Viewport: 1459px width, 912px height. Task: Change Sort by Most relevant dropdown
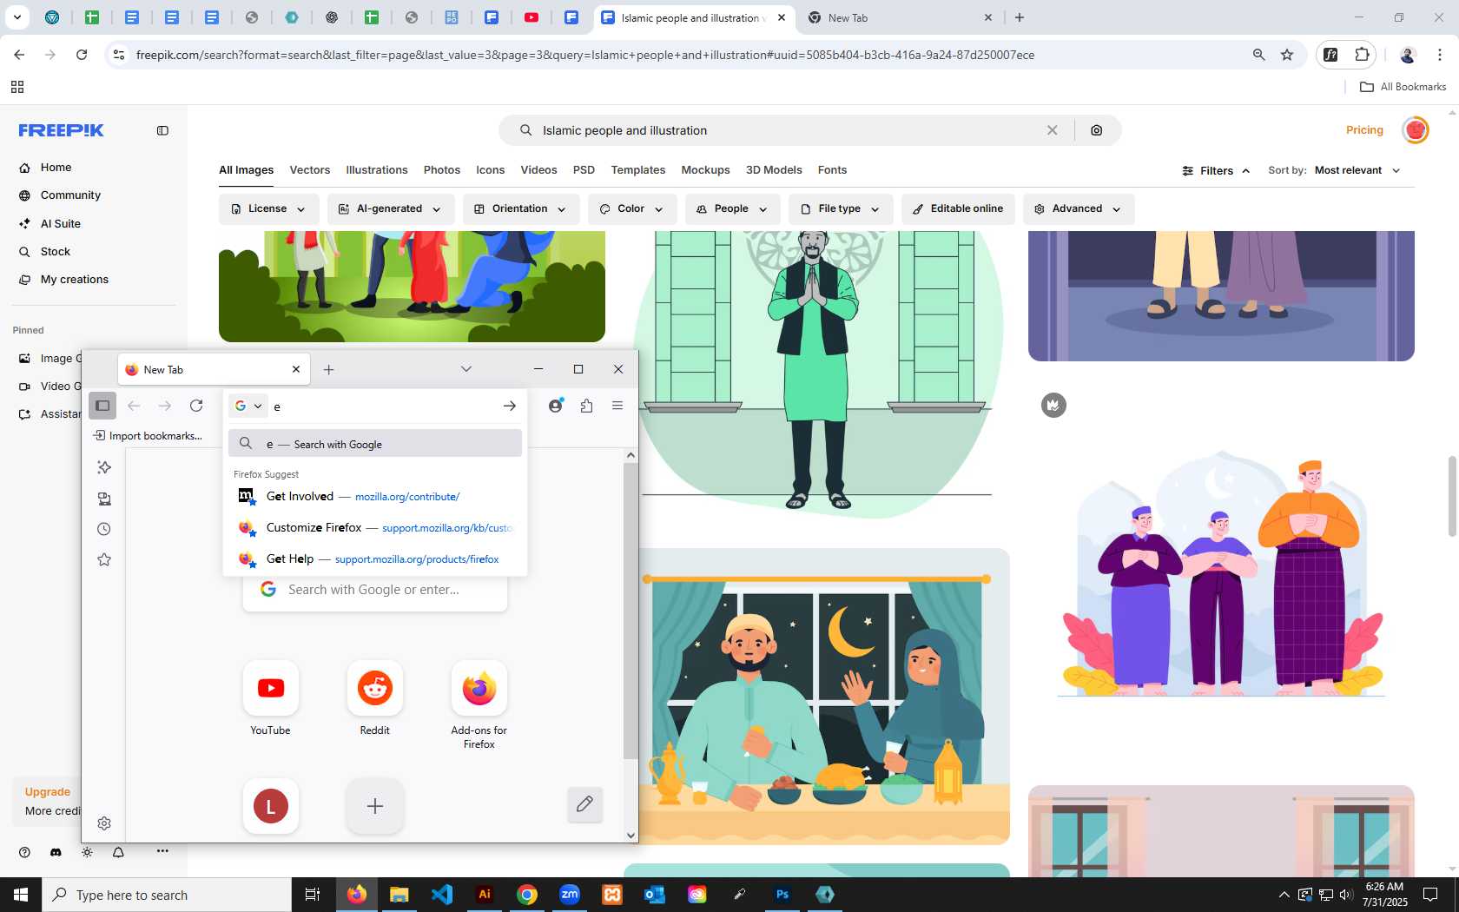(x=1357, y=170)
